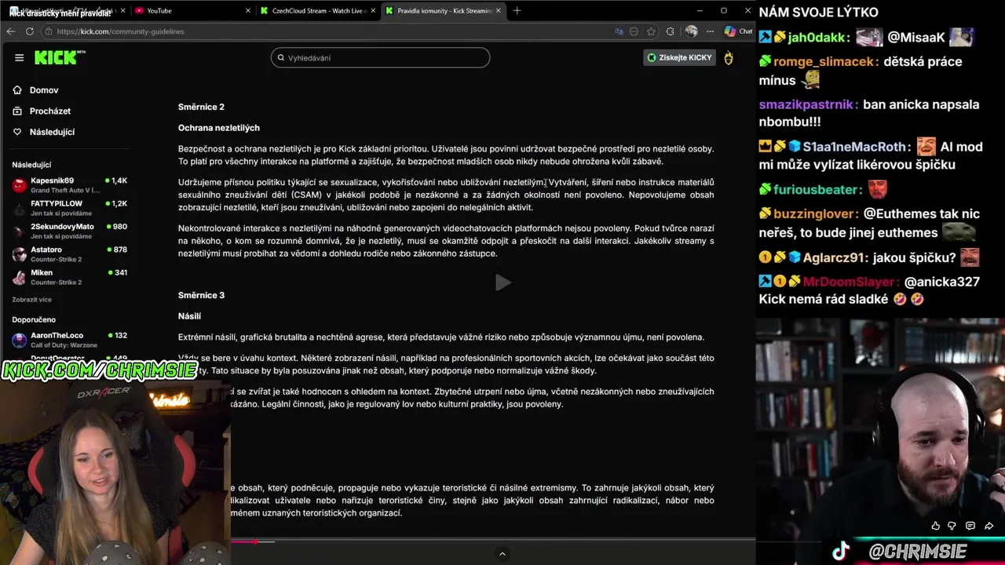Click the romge_slimacek username in chat
1005x565 pixels.
(x=825, y=61)
